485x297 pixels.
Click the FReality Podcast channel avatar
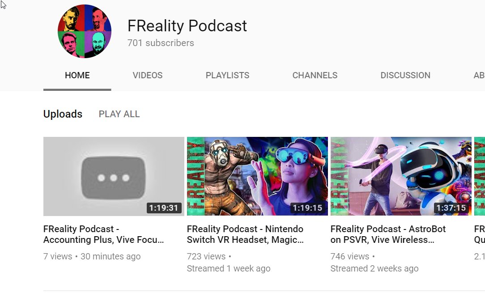coord(85,31)
